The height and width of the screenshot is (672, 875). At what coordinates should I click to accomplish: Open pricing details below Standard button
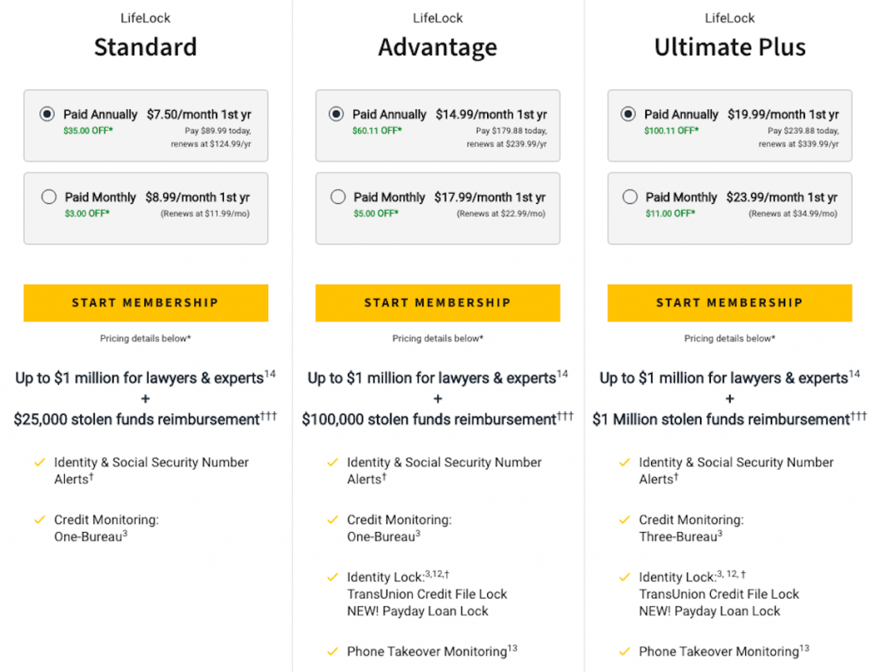click(145, 338)
